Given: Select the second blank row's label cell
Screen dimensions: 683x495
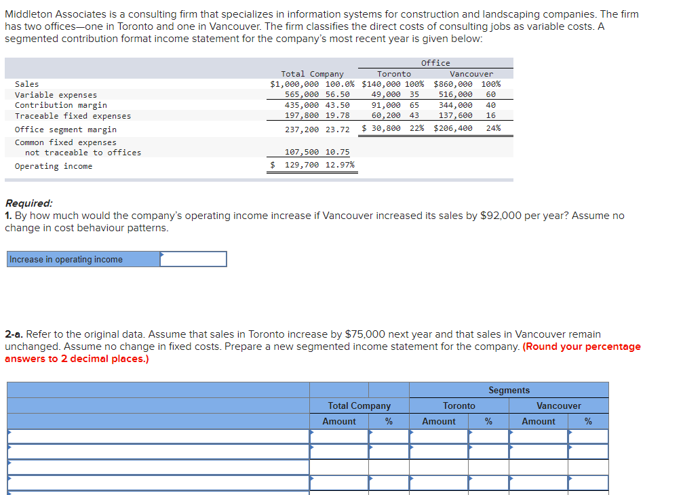Looking at the screenshot, I should point(158,452).
